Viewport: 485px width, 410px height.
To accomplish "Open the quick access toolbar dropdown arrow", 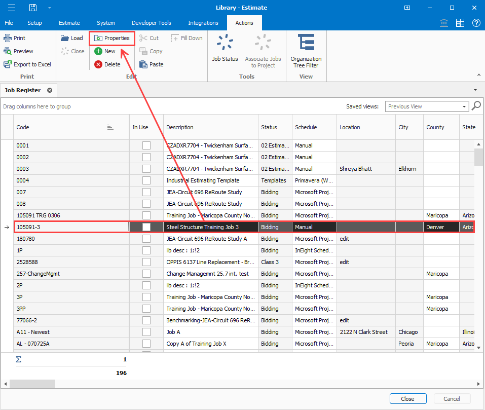I will (50, 8).
